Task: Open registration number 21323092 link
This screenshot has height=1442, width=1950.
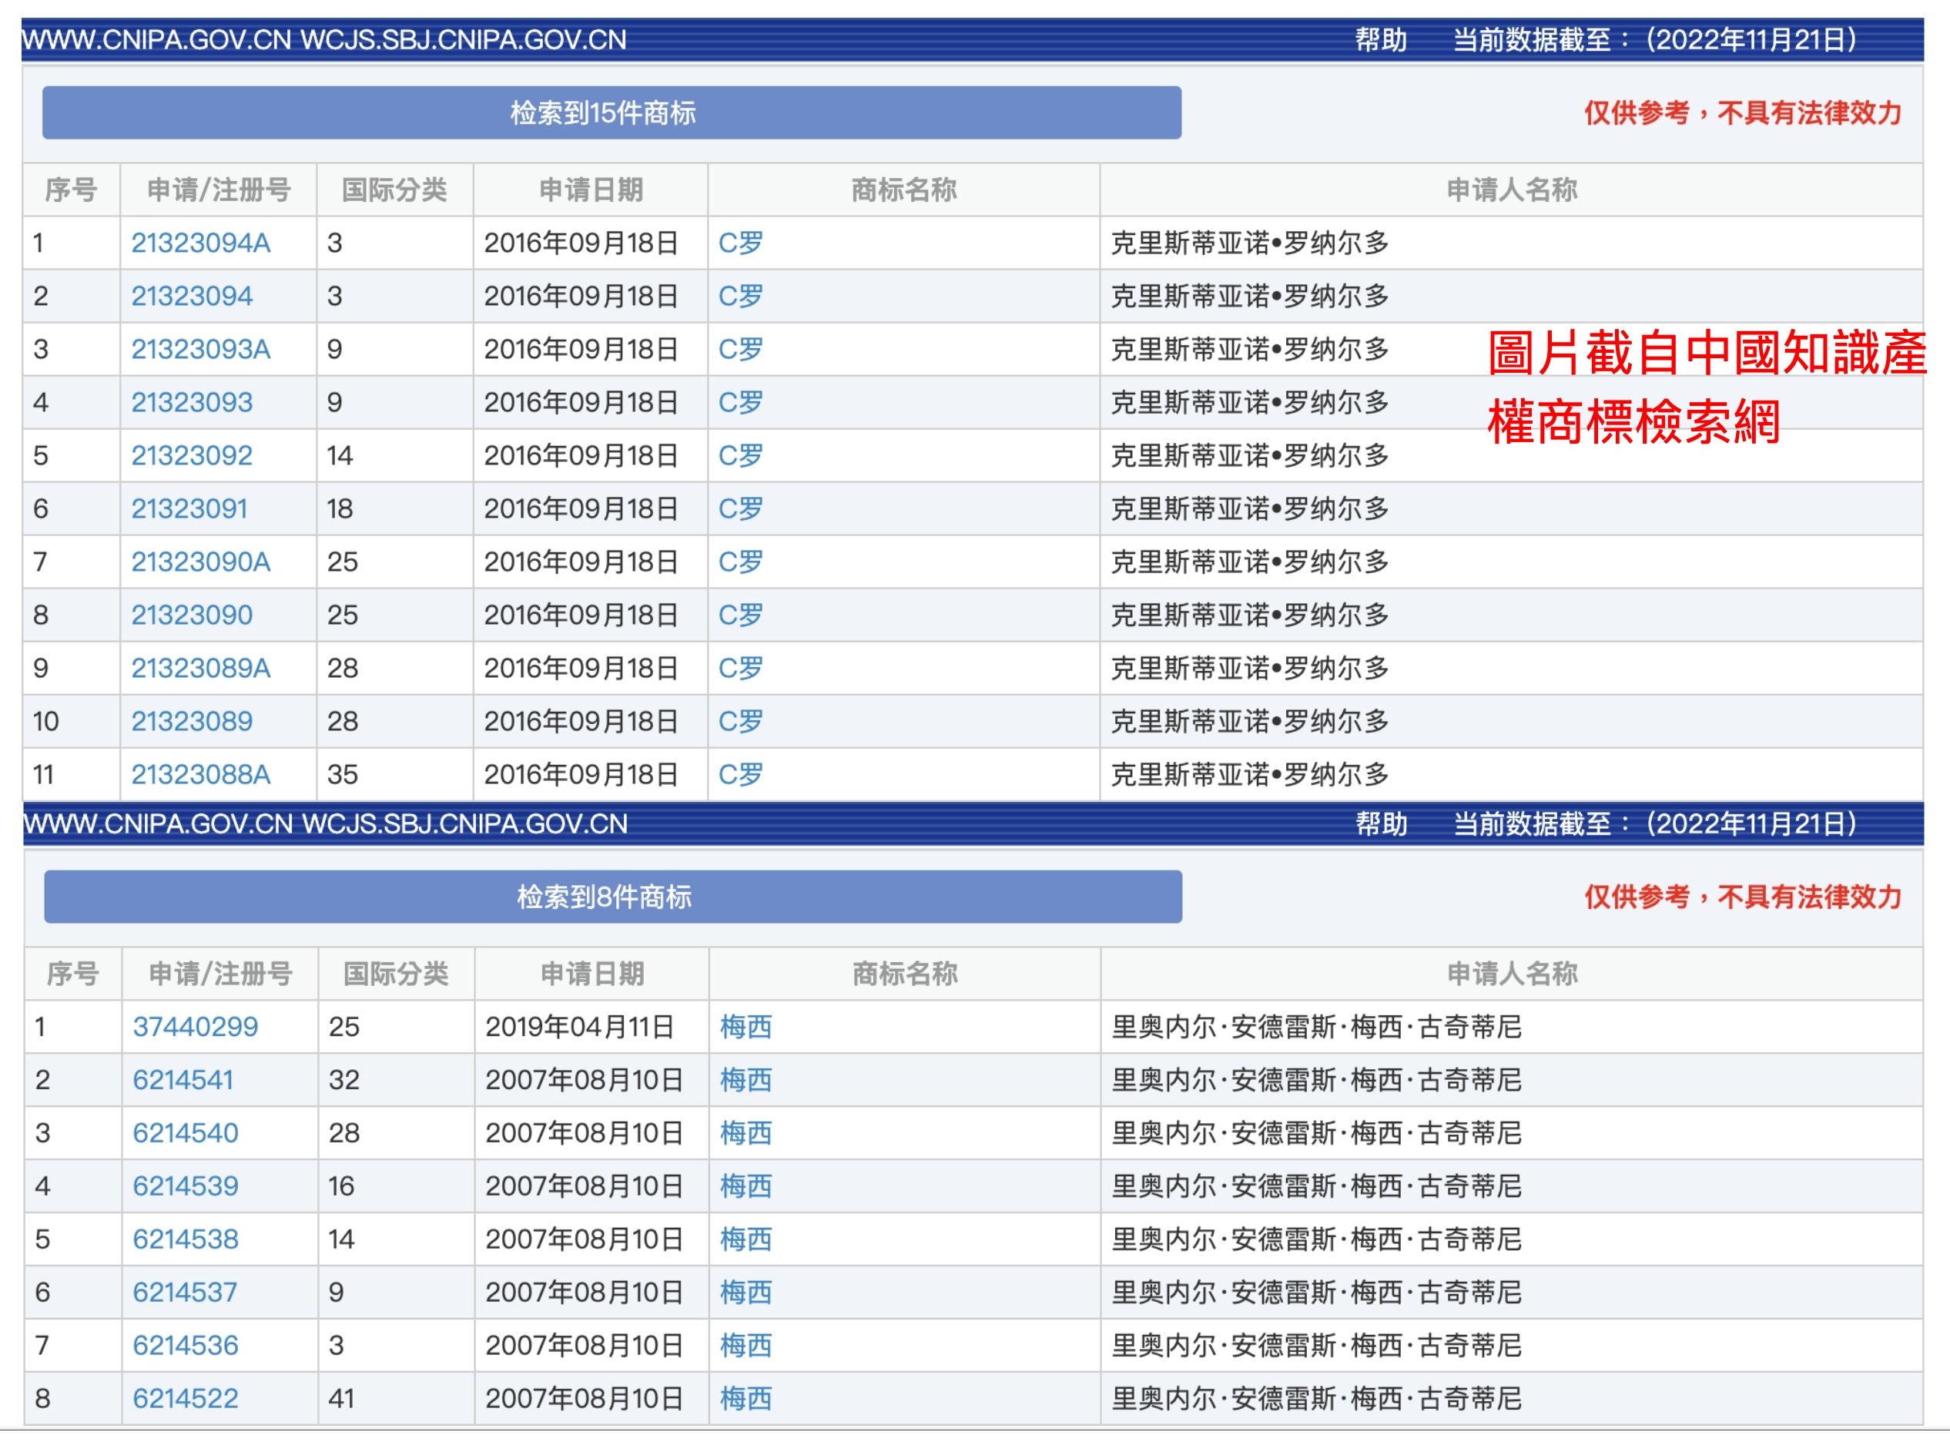Action: tap(192, 456)
